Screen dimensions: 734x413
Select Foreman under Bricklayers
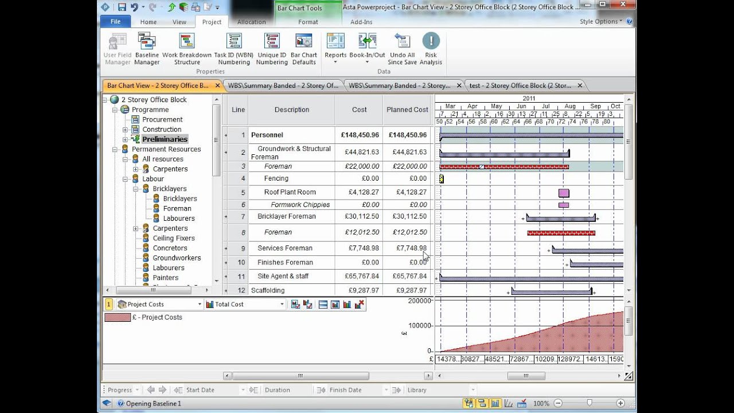[177, 208]
